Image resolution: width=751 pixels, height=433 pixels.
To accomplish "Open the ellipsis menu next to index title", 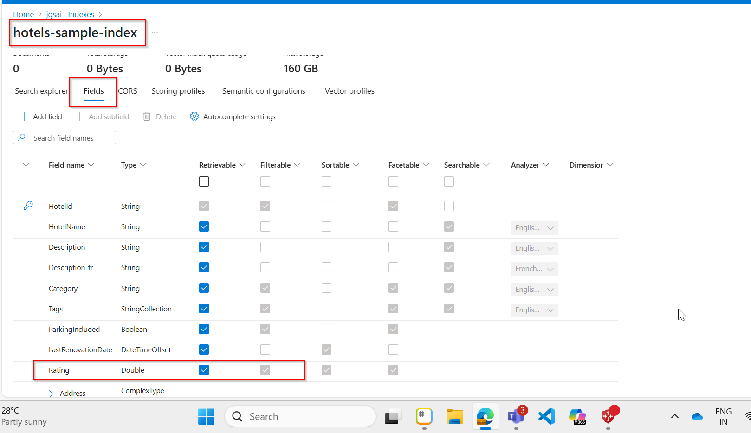I will click(x=155, y=33).
